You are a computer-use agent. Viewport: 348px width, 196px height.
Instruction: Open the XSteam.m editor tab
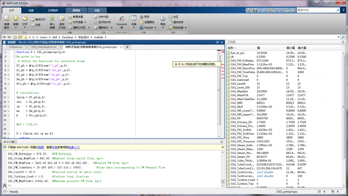tap(15, 47)
